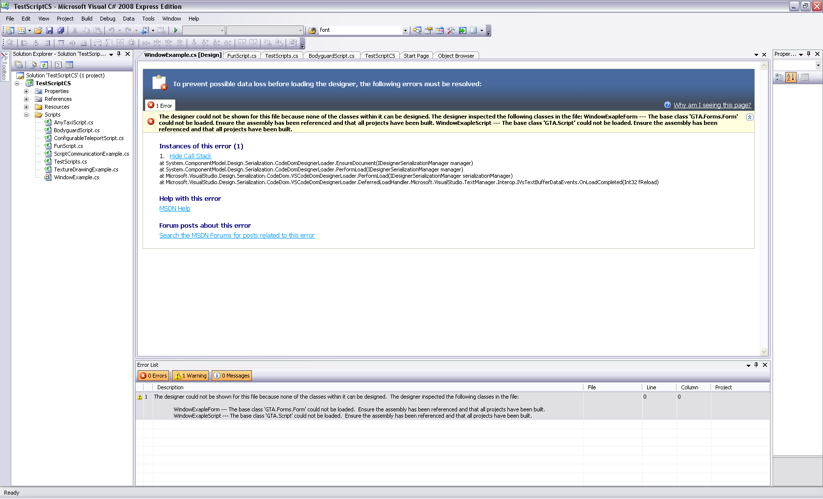823x499 pixels.
Task: Click the Categorized view icon in Properties
Action: pyautogui.click(x=779, y=77)
